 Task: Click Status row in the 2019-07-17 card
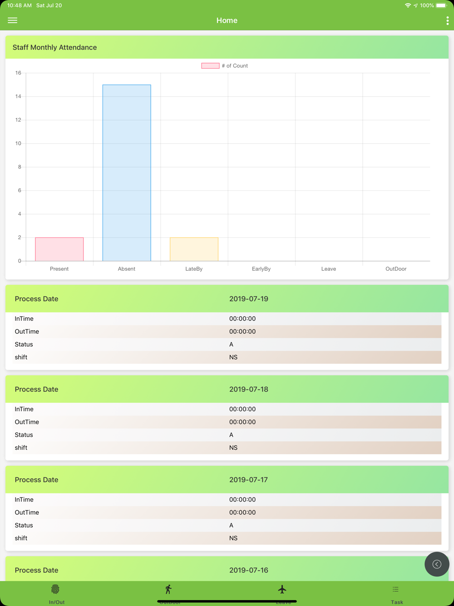click(x=227, y=525)
